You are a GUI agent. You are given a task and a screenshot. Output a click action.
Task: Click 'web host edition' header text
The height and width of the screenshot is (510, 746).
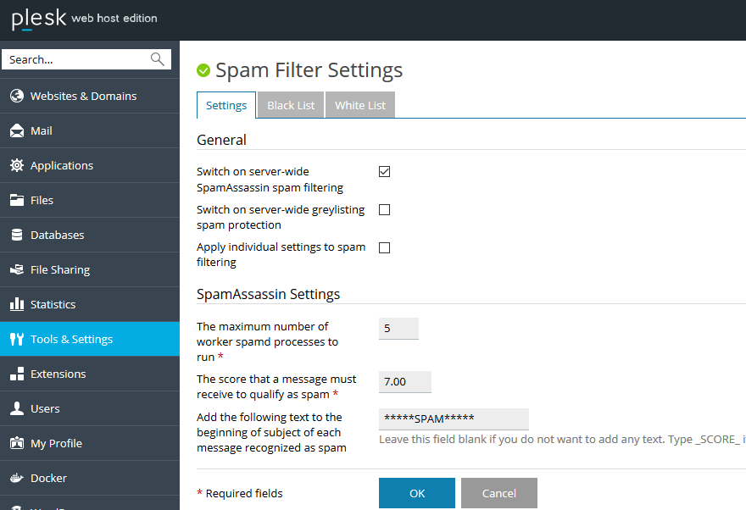[114, 18]
